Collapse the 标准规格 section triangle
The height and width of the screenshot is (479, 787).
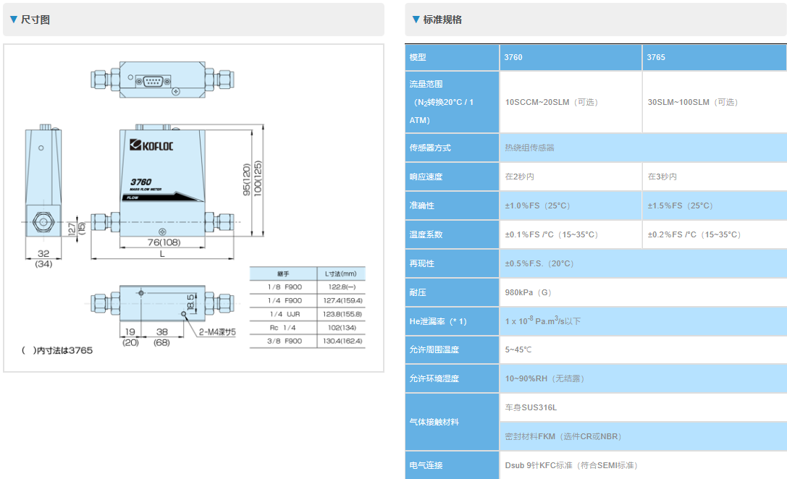click(416, 20)
